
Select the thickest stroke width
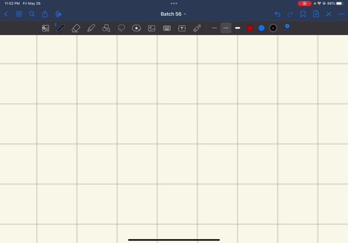(238, 28)
